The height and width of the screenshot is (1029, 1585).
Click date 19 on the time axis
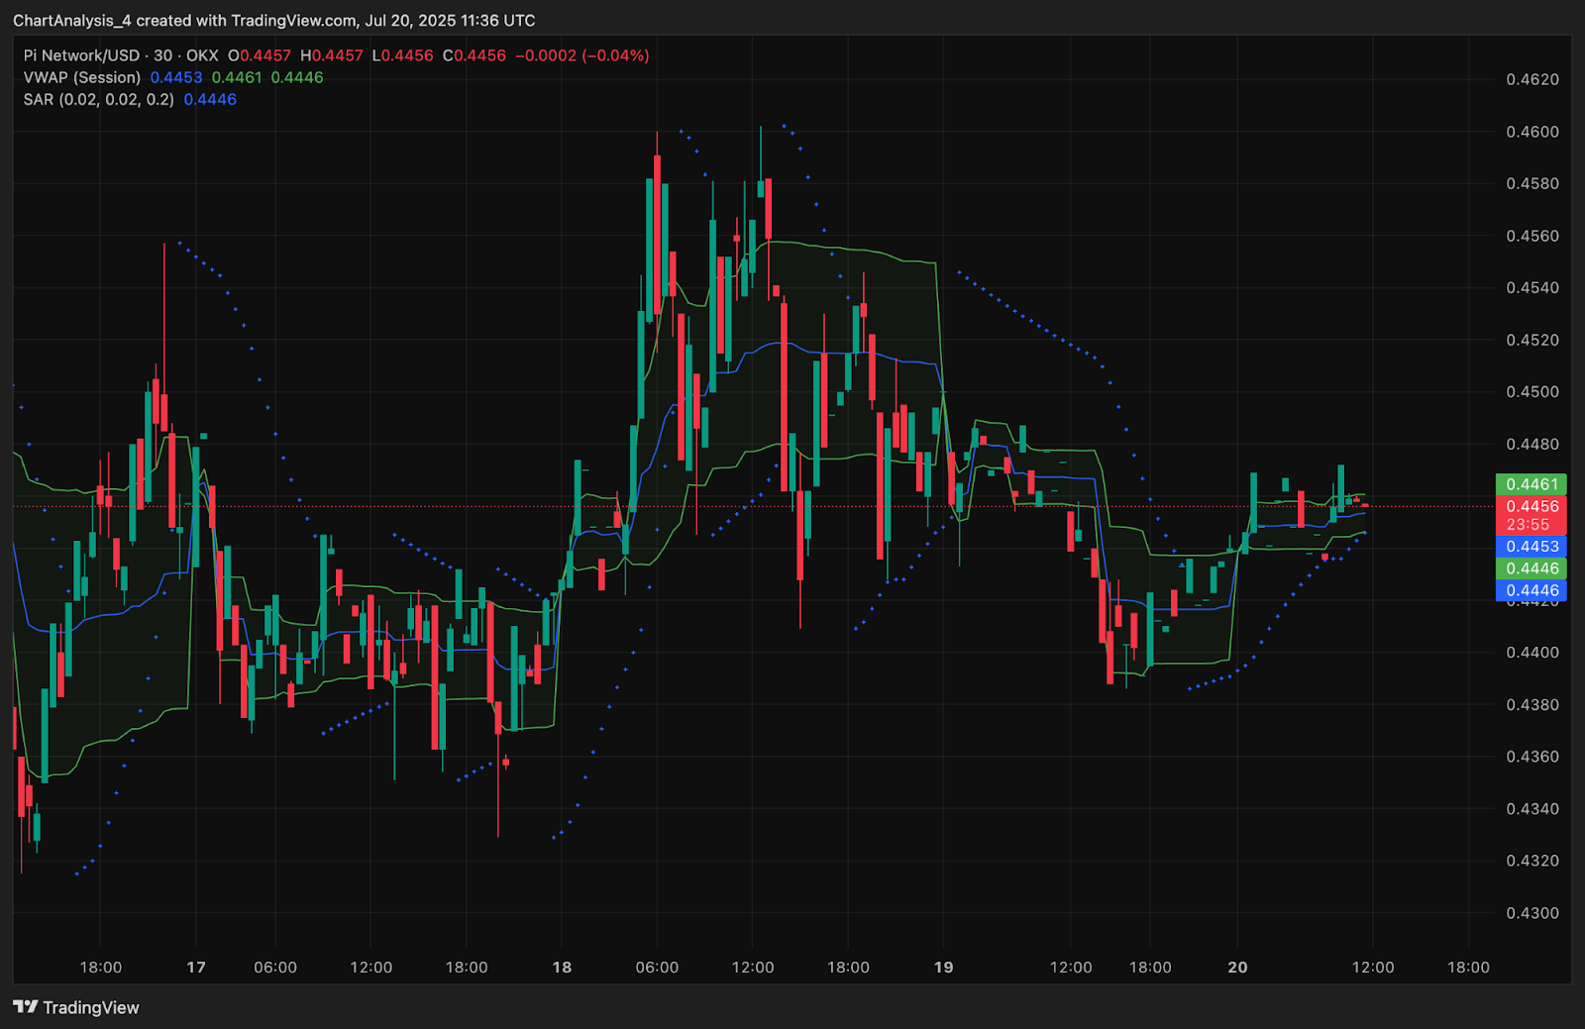(943, 968)
